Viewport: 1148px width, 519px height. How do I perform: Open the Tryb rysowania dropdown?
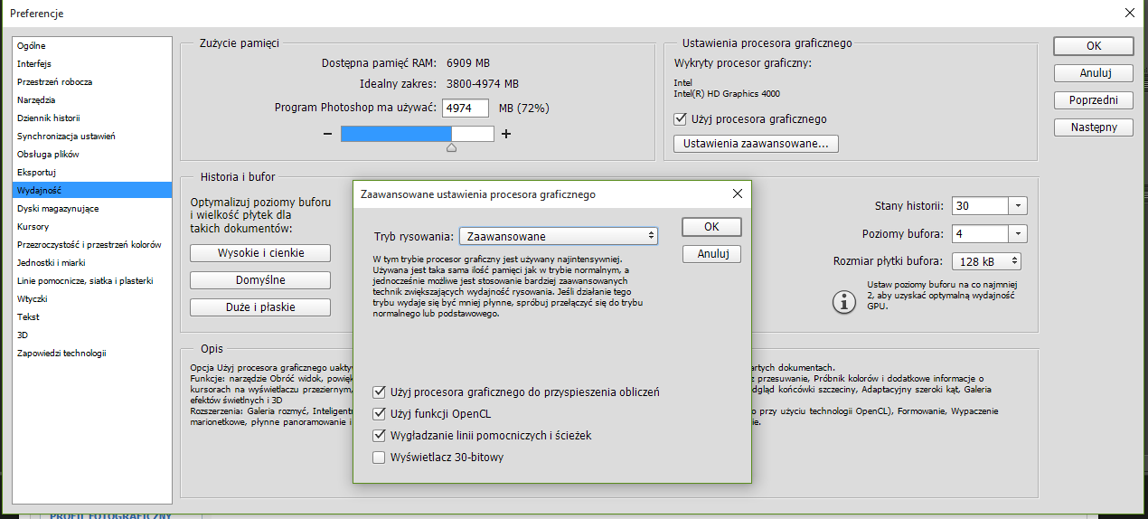558,236
